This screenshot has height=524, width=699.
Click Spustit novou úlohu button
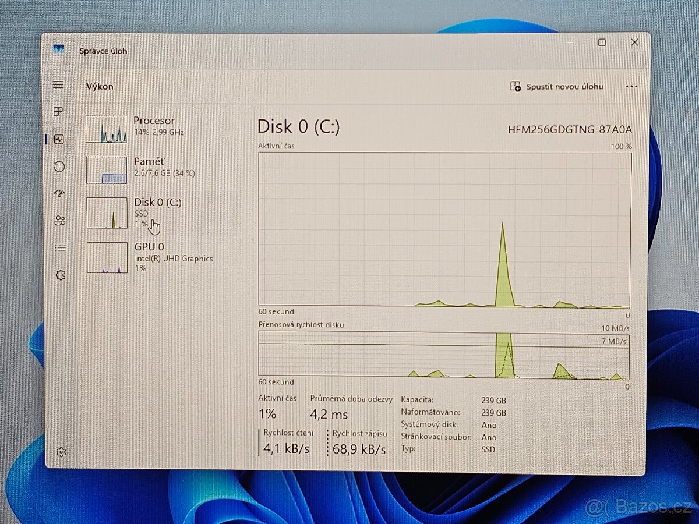click(x=557, y=87)
